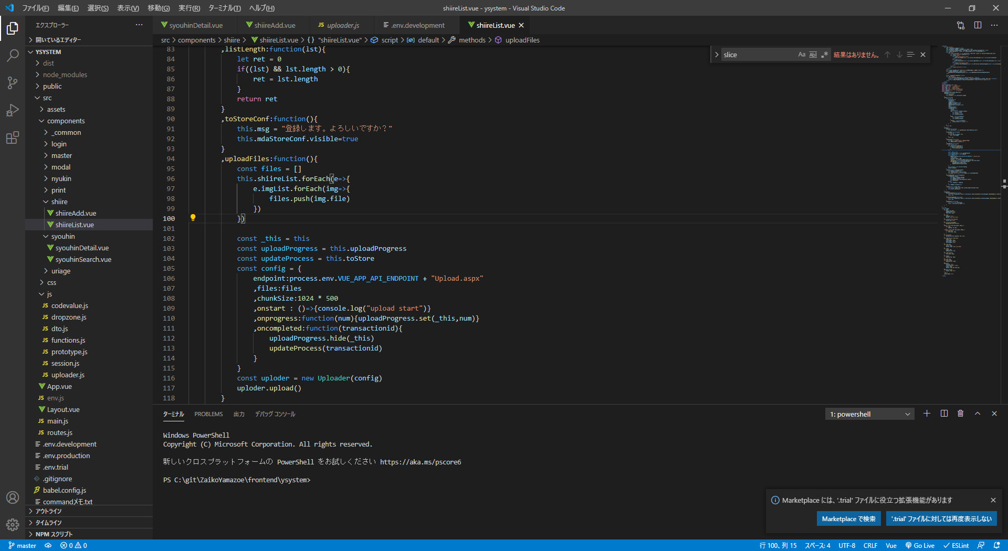Click the find input containing slice
Image resolution: width=1008 pixels, height=551 pixels.
point(757,55)
